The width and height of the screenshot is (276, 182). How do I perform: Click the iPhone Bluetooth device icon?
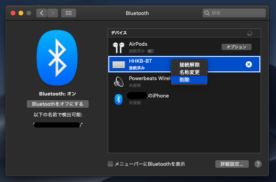pos(118,99)
